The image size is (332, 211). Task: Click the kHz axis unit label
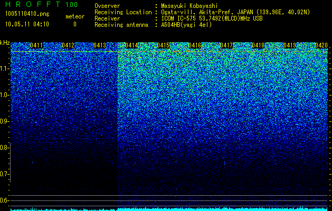pos(5,43)
